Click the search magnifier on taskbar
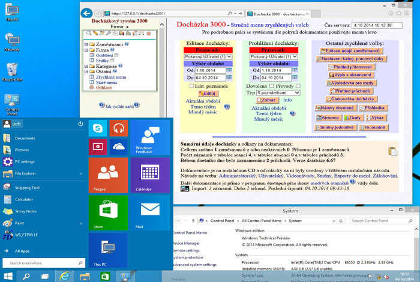 [26, 276]
